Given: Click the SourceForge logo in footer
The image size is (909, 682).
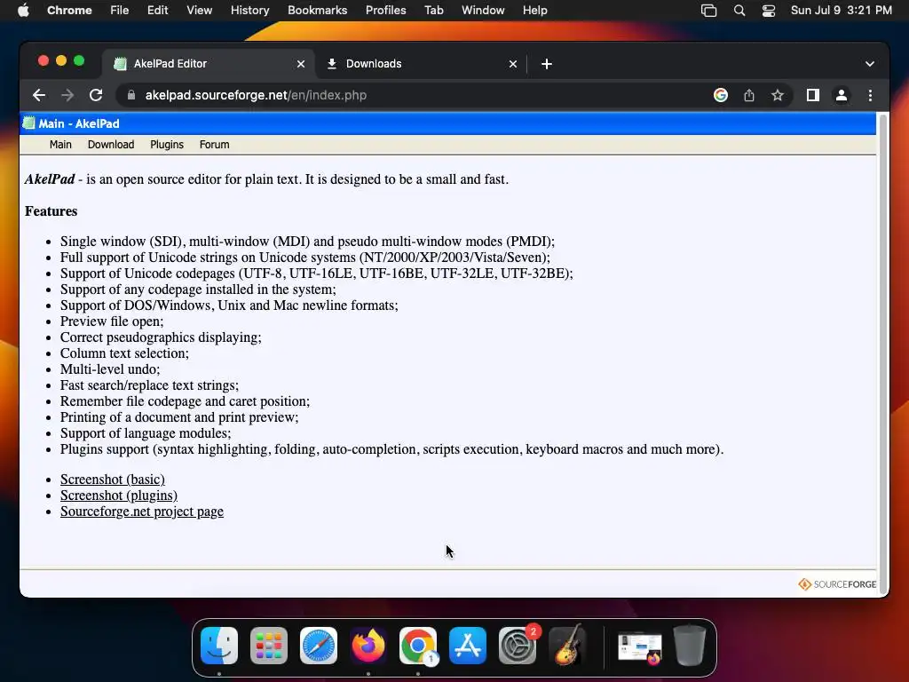Looking at the screenshot, I should (x=837, y=584).
